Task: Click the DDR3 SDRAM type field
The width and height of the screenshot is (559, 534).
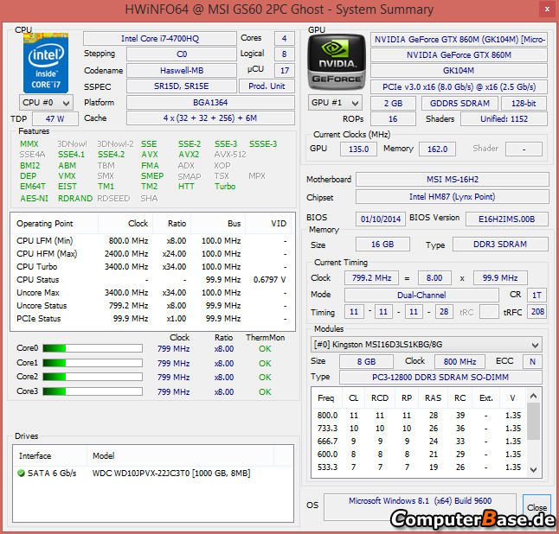Action: tap(500, 245)
